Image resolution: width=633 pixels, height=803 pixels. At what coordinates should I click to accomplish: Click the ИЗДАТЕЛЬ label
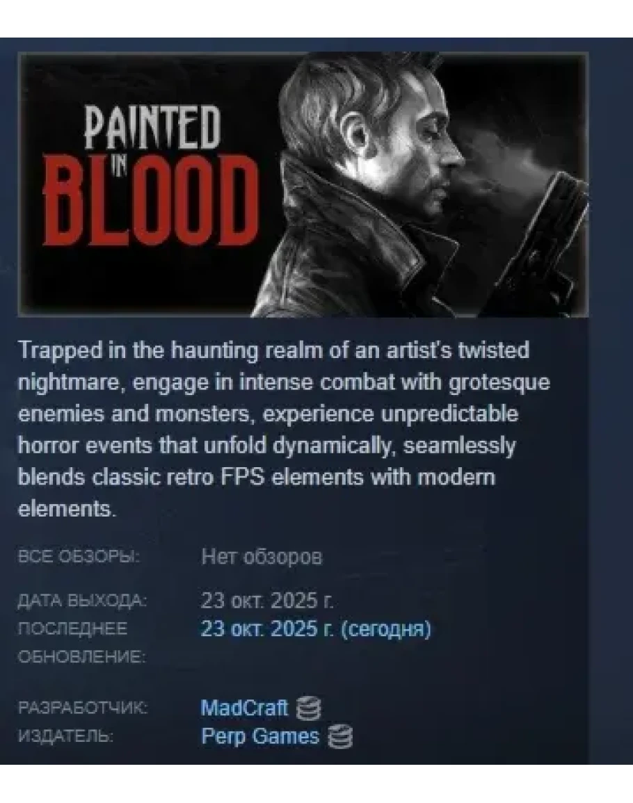point(65,737)
